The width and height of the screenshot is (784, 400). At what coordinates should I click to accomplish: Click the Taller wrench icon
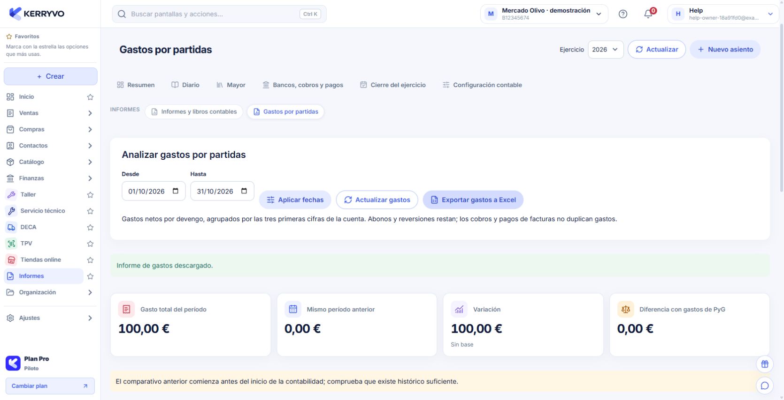(x=11, y=194)
